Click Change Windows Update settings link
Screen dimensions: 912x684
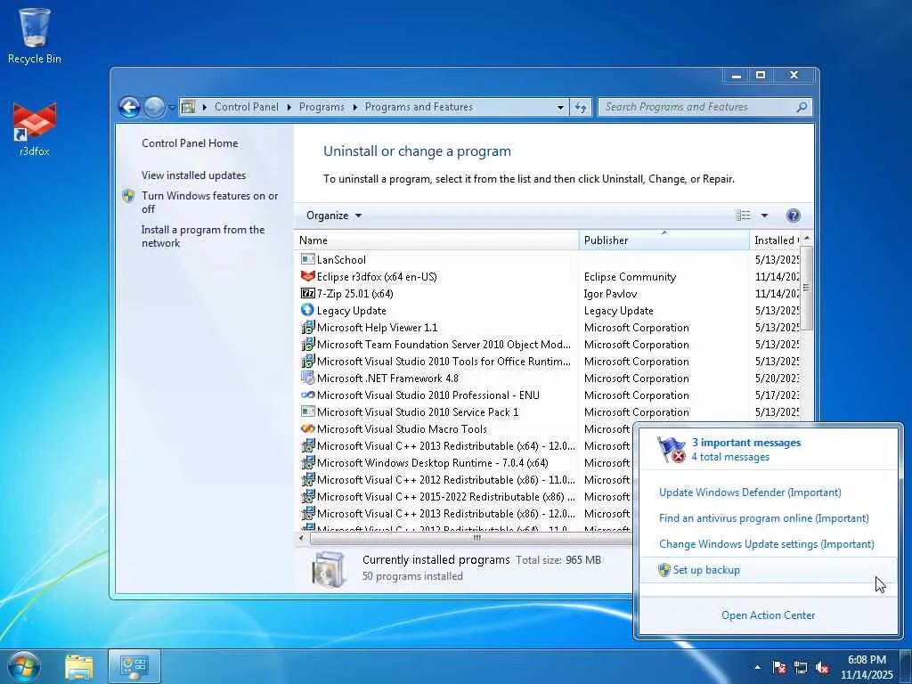tap(766, 544)
